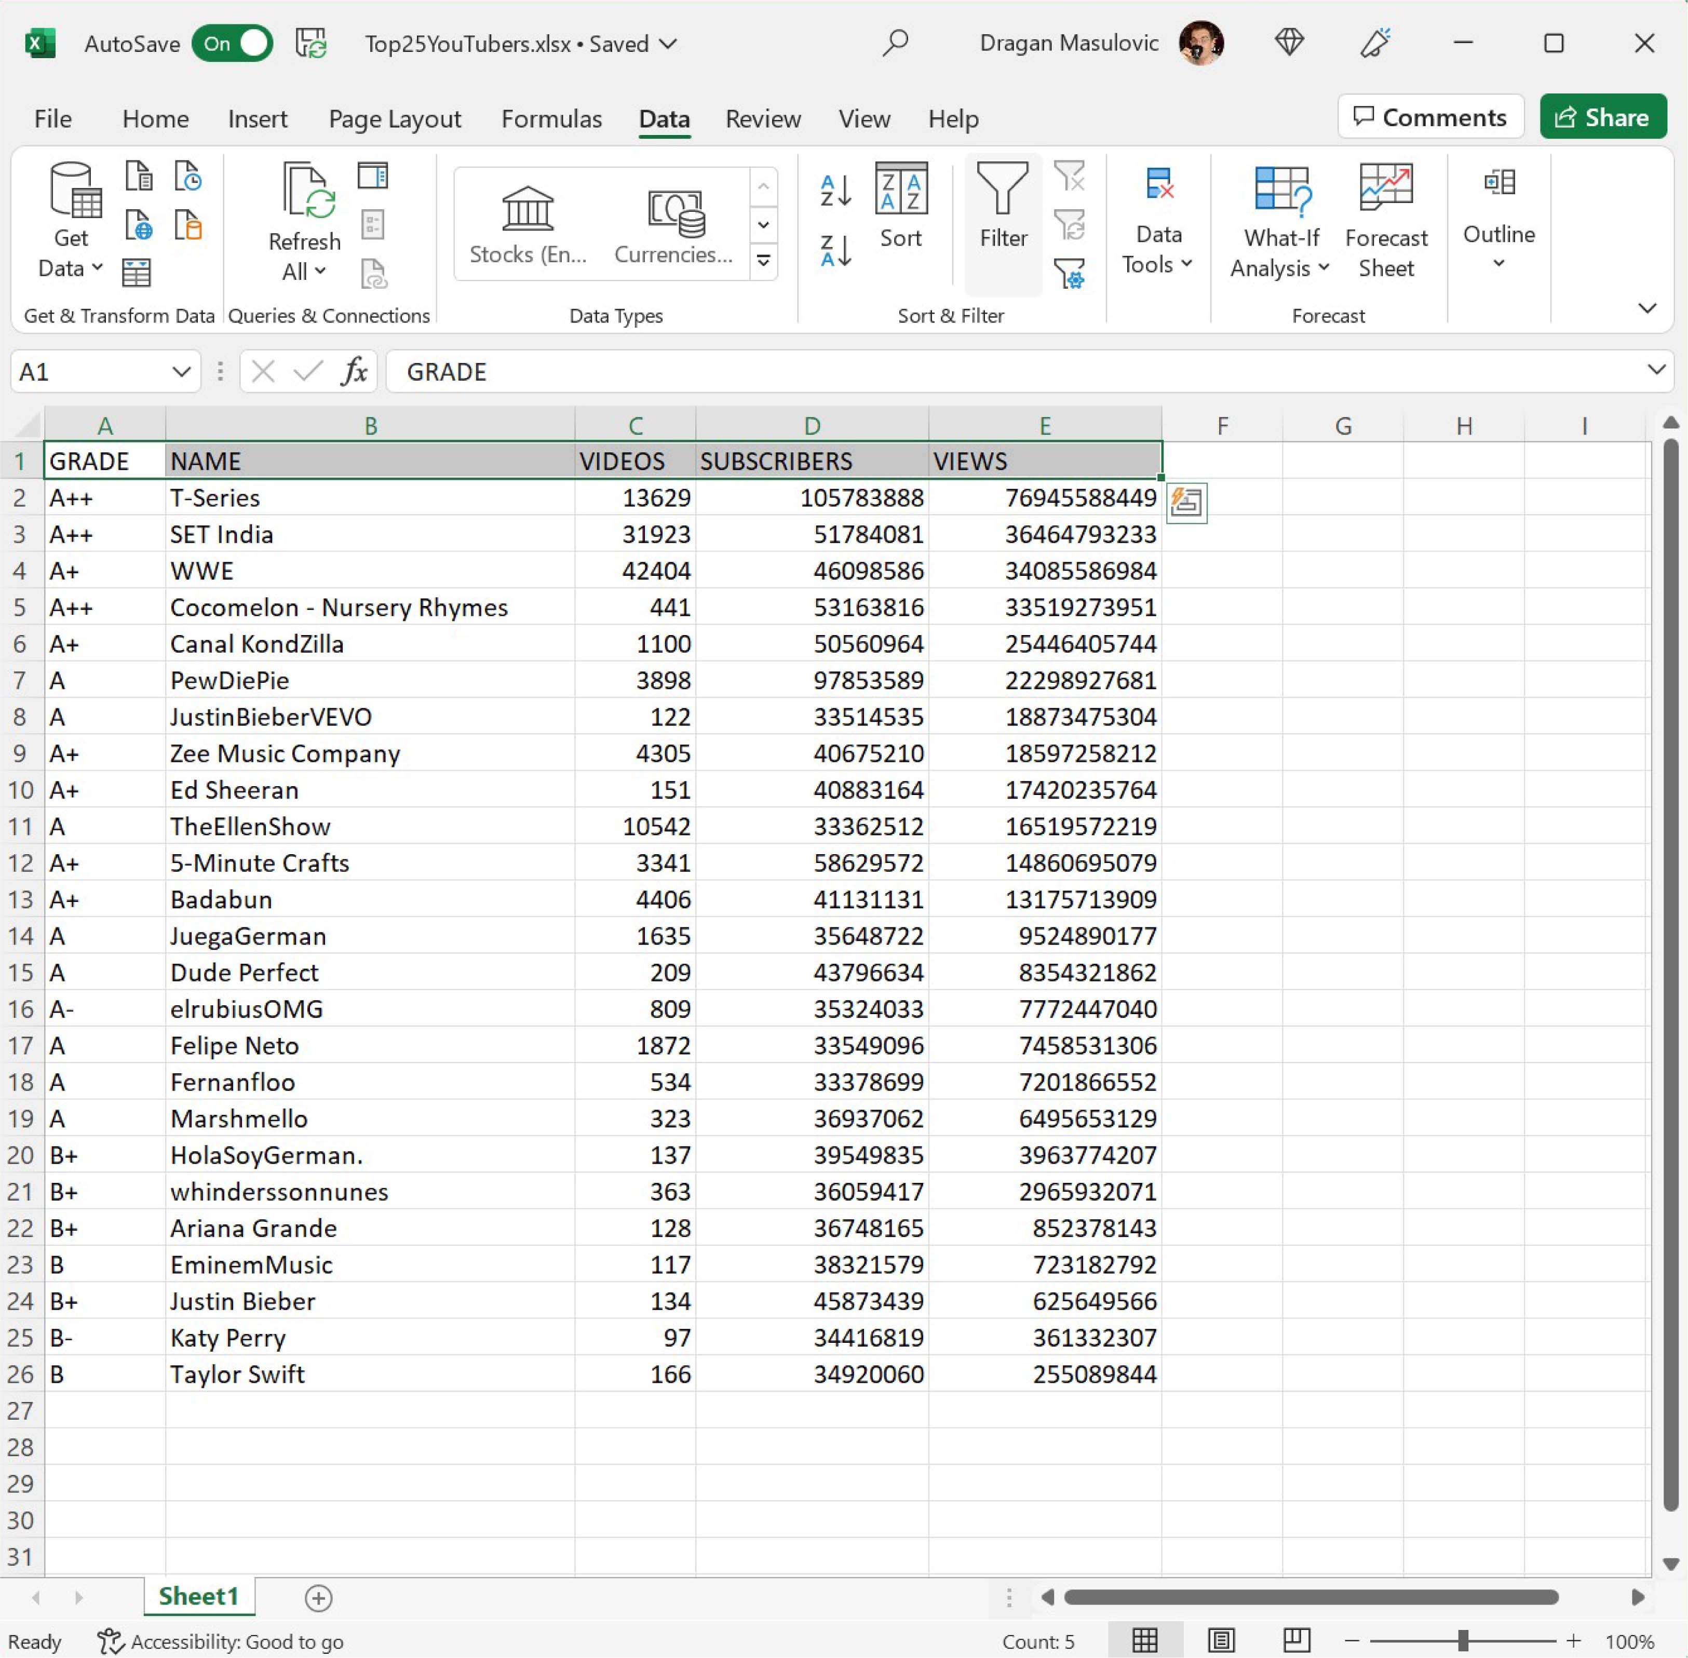Click the Advanced filter icon
The width and height of the screenshot is (1688, 1658).
pos(1069,274)
